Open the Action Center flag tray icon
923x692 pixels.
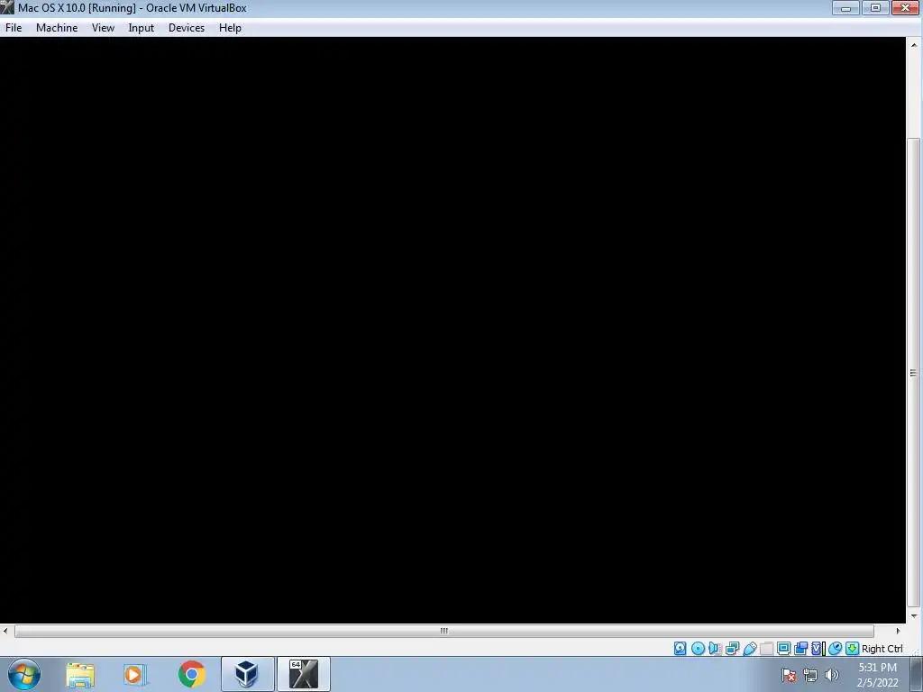tap(789, 676)
